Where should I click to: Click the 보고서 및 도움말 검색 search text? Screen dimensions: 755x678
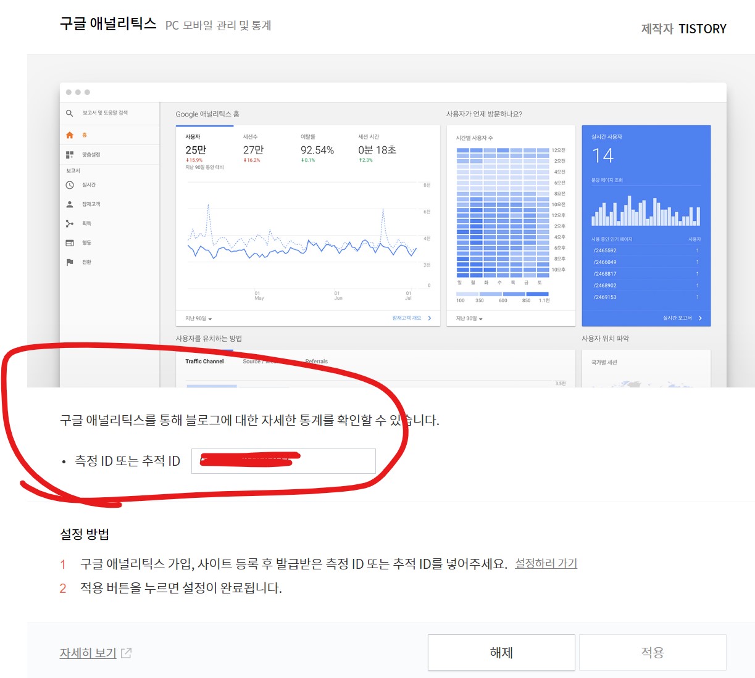106,113
